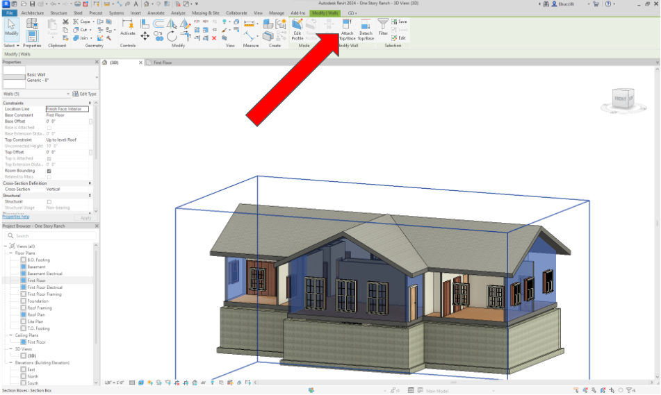This screenshot has width=661, height=395.
Task: Switch to the Architecture ribbon tab
Action: point(33,13)
